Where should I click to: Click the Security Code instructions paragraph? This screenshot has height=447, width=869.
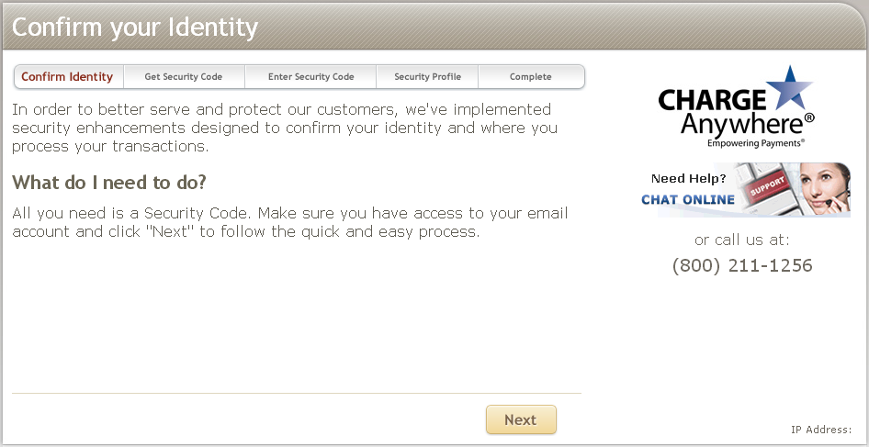pyautogui.click(x=289, y=222)
